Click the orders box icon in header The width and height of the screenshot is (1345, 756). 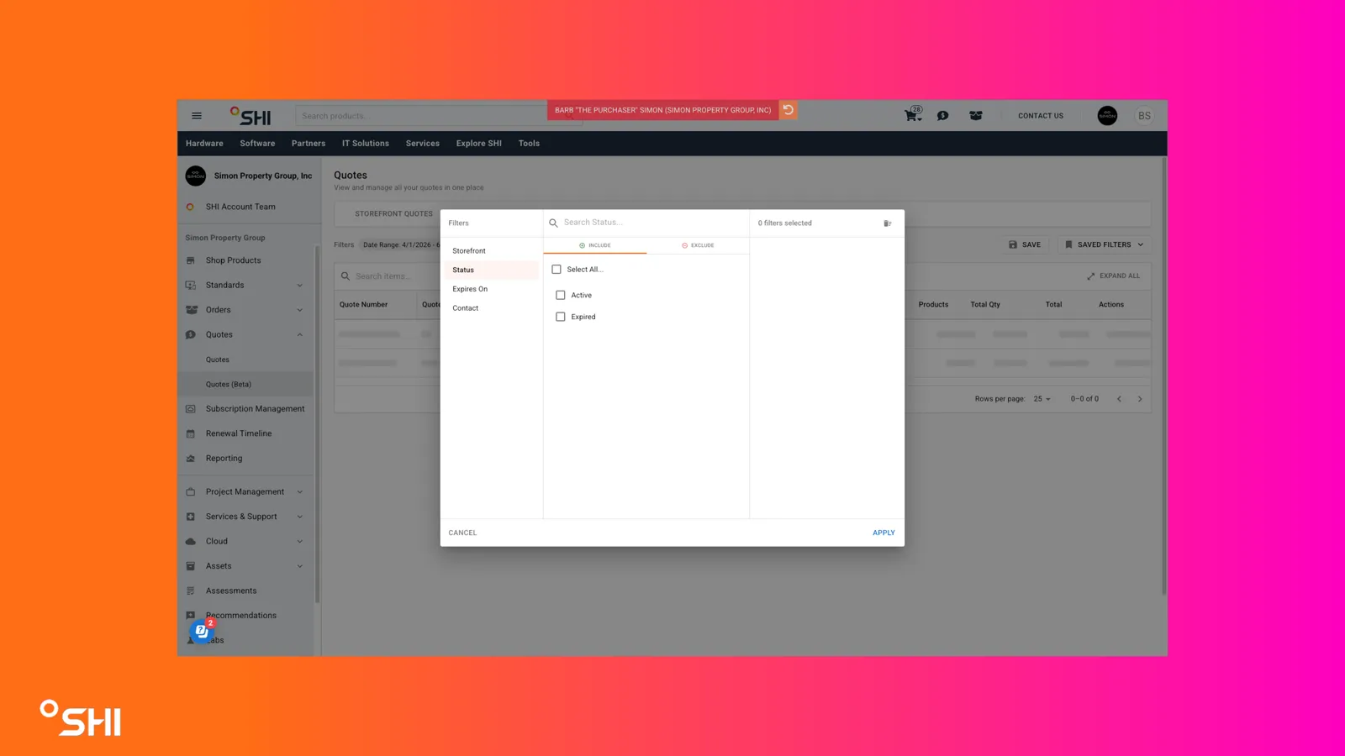tap(975, 116)
